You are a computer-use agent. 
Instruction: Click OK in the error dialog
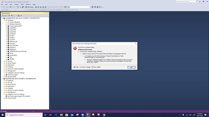coord(131,67)
